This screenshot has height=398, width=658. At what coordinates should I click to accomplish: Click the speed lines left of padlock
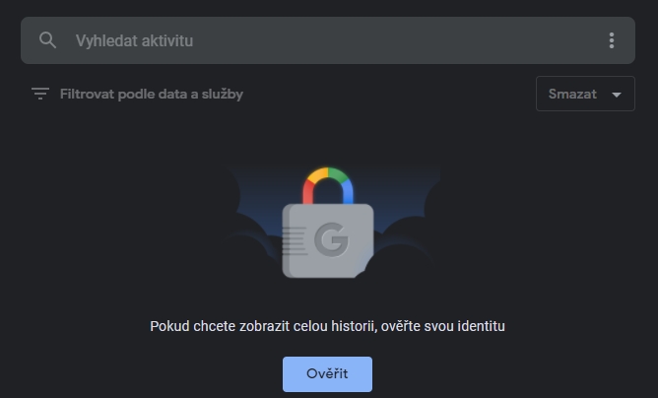point(293,240)
